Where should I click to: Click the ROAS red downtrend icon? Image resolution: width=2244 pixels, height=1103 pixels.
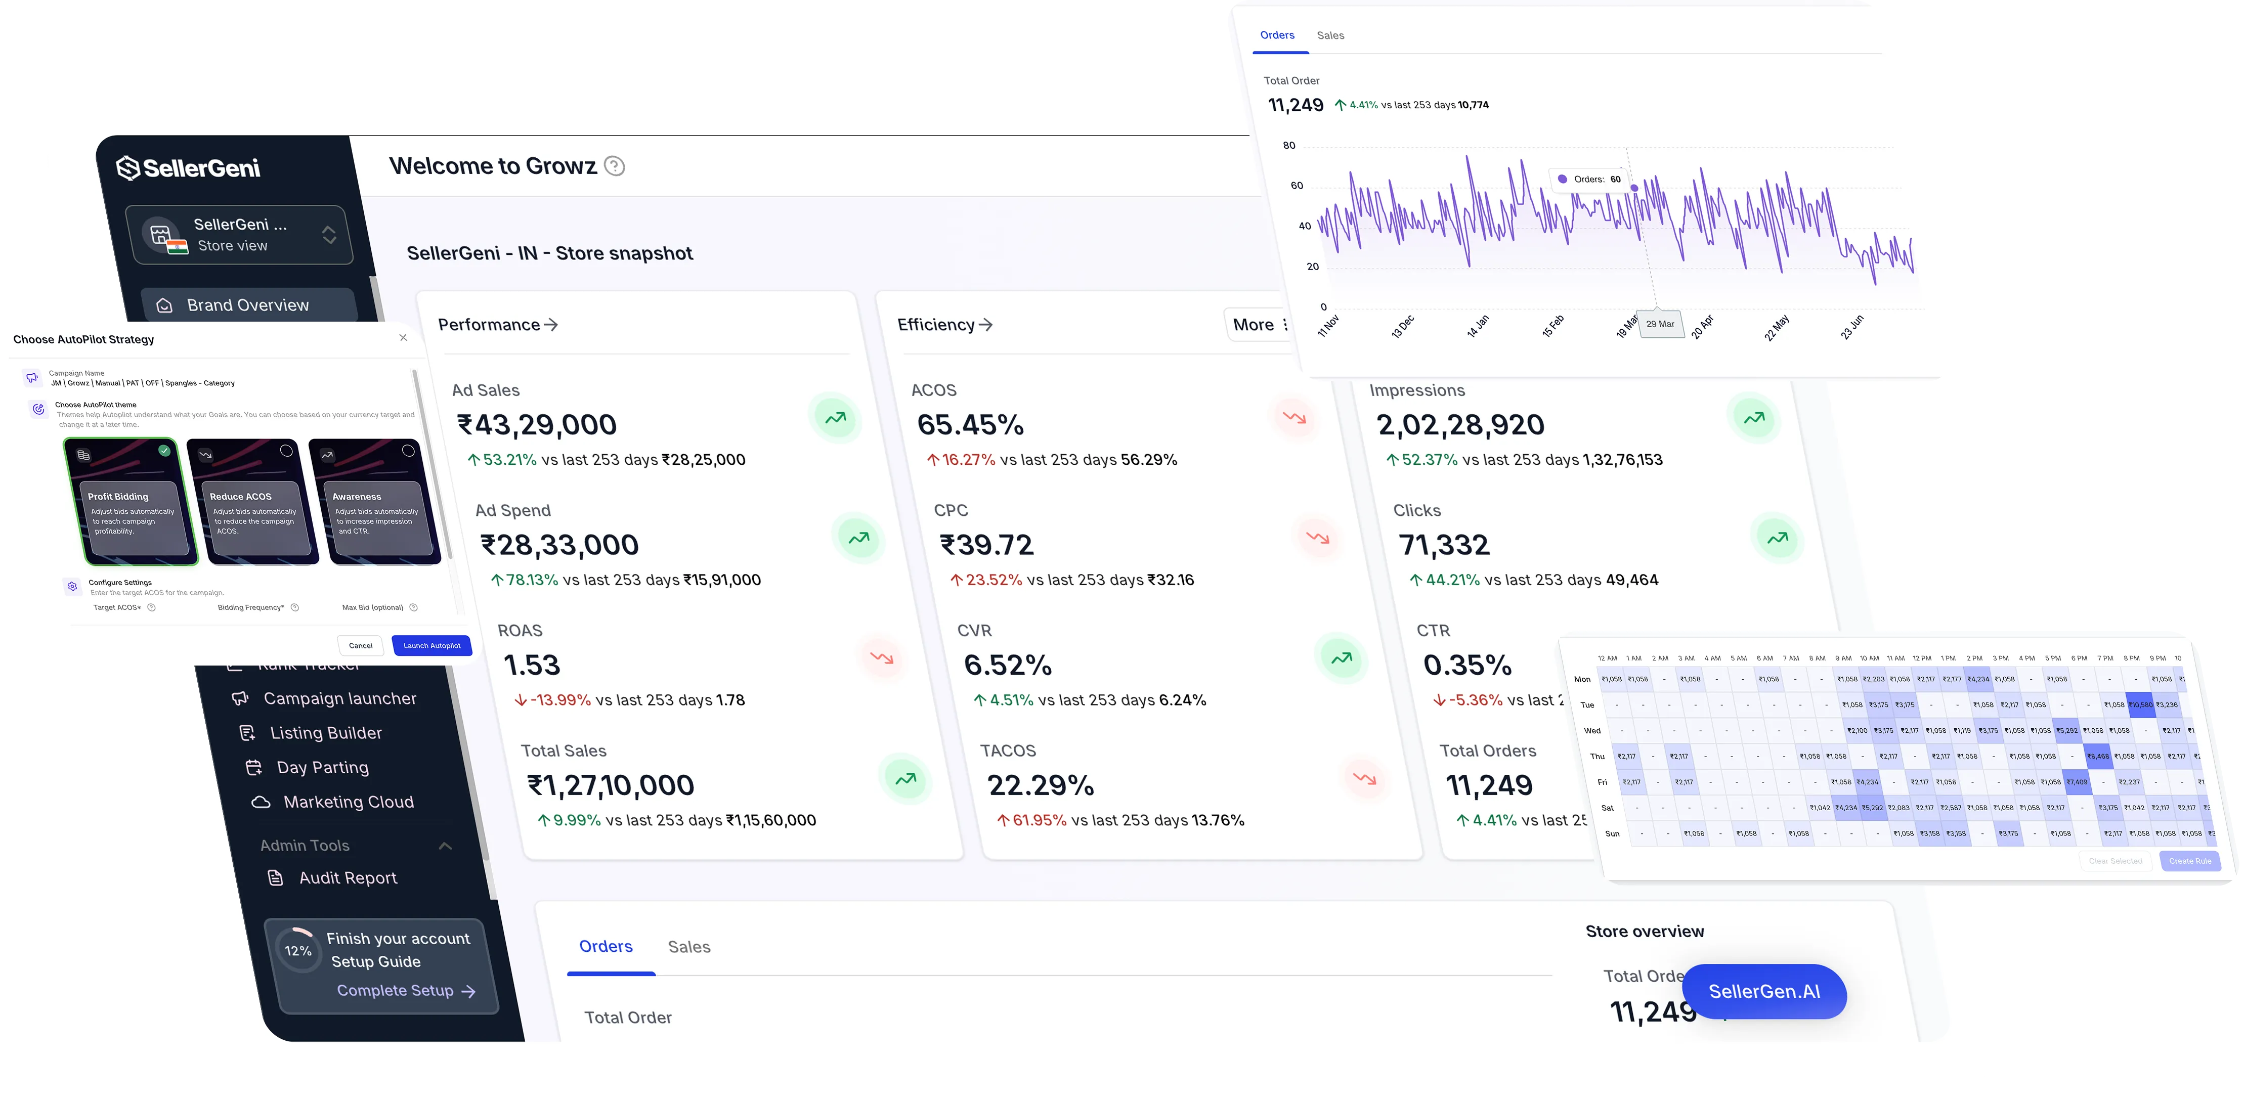coord(882,658)
